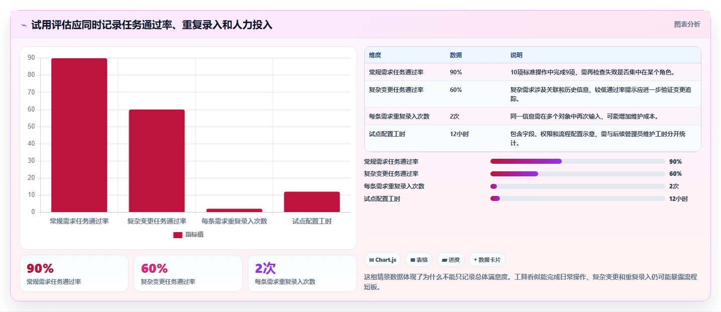Open the 60% 复杂变更任务通过率 data card
The image size is (721, 312).
[188, 273]
